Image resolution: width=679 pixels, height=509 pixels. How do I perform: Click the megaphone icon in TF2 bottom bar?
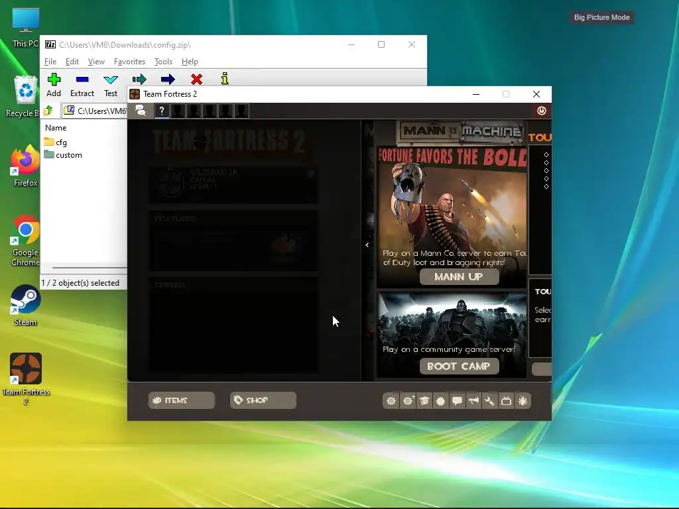473,401
